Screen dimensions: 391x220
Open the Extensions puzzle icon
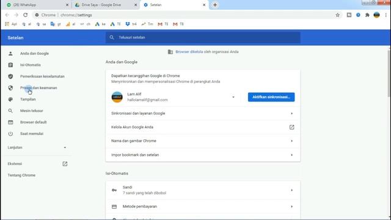367,15
